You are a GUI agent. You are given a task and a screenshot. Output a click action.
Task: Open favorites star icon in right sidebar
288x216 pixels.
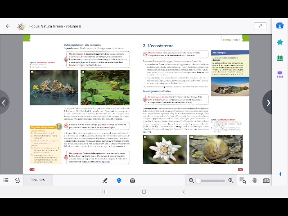tap(280, 42)
